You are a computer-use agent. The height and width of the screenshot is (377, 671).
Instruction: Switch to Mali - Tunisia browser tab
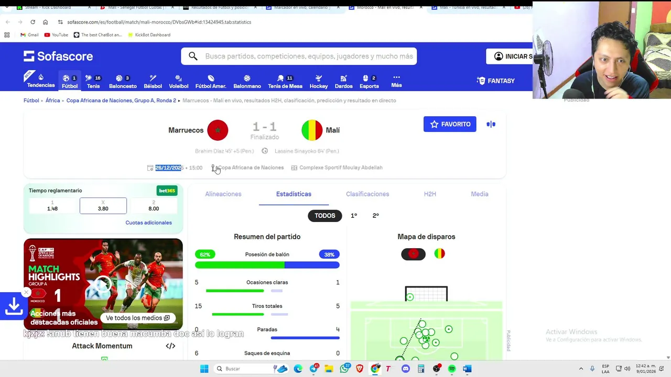(468, 7)
